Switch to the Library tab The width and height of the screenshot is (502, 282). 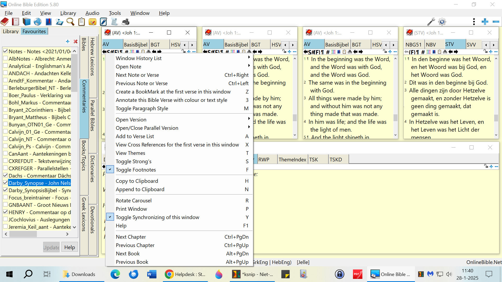click(x=11, y=31)
